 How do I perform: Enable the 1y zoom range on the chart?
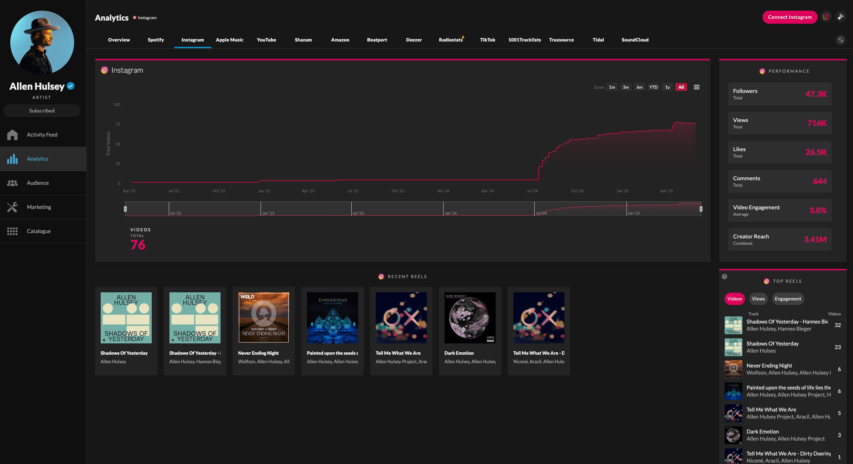click(x=667, y=87)
